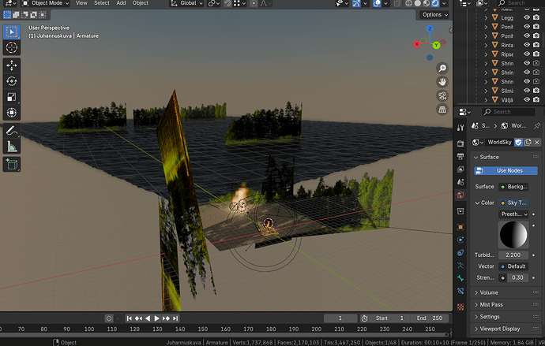Open the viewport Options dropdown

click(x=435, y=14)
